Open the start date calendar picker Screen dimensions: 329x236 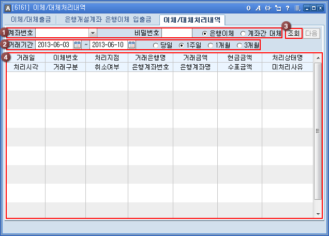[x=78, y=45]
